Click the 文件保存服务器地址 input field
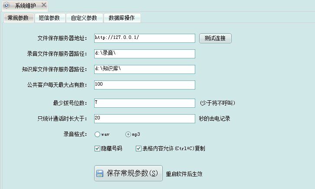 144,38
